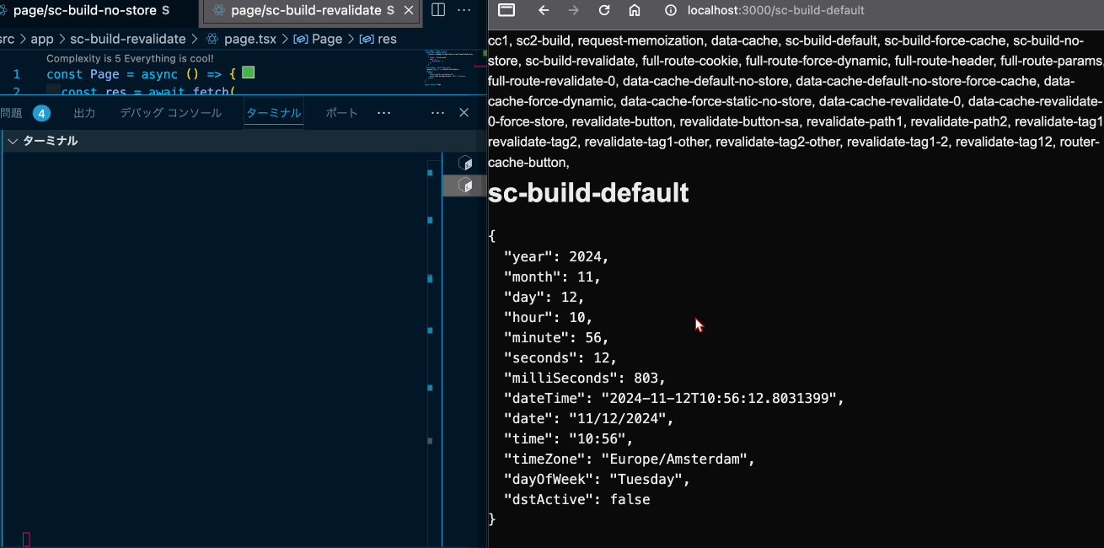The image size is (1104, 548).
Task: Open the browser home page
Action: tap(635, 10)
